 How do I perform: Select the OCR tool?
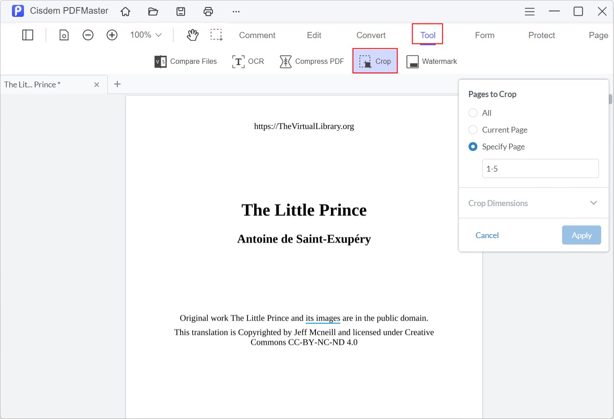click(248, 61)
